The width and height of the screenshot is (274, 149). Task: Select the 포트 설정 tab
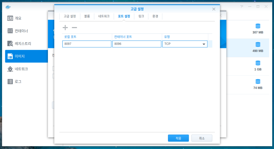click(x=124, y=16)
